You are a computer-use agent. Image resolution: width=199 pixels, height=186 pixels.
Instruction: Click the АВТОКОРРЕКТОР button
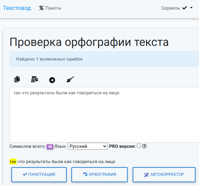[x=164, y=175]
